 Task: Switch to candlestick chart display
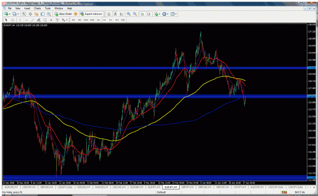click(115, 14)
